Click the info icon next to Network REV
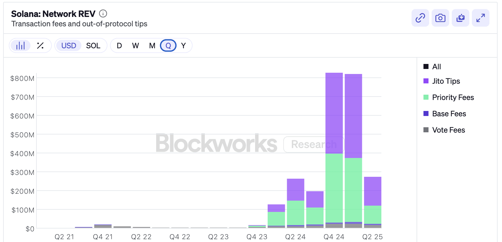This screenshot has width=502, height=242. click(102, 13)
